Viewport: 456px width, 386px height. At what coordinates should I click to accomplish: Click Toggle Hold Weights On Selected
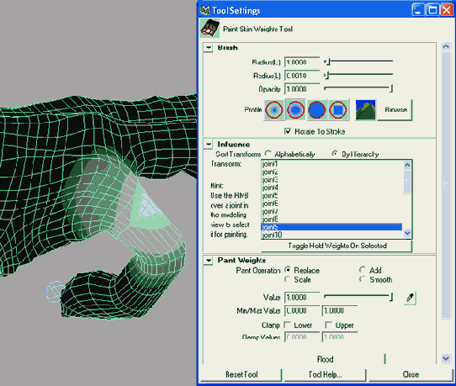[337, 246]
